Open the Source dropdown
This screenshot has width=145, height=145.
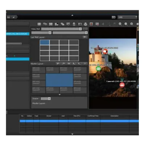click(46, 99)
